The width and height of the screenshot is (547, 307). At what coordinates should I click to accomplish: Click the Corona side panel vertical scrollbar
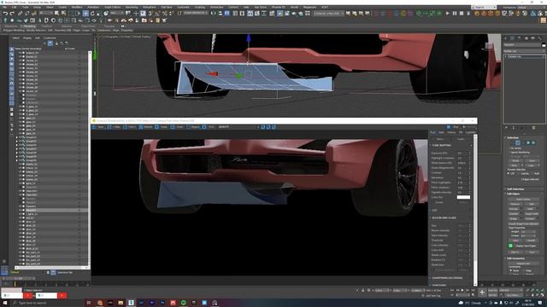pos(475,209)
